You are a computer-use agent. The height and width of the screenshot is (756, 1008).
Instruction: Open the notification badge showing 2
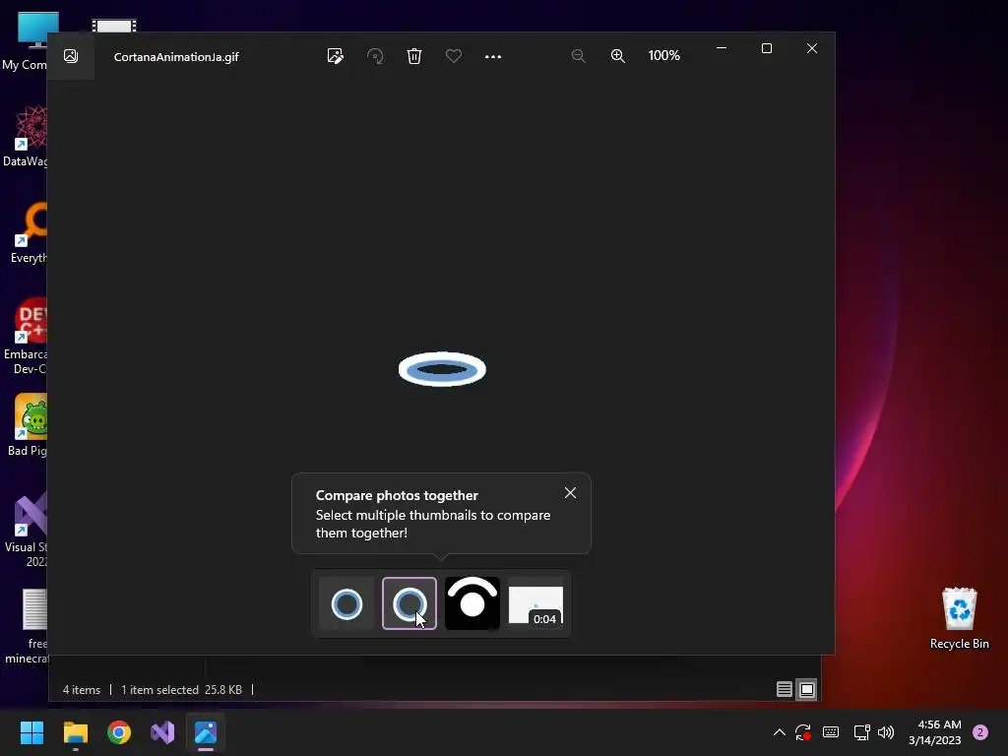tap(980, 732)
